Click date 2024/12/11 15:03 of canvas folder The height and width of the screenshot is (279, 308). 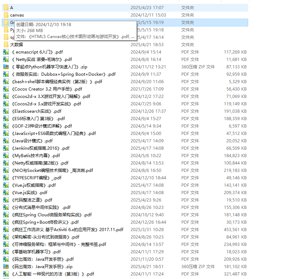[148, 15]
